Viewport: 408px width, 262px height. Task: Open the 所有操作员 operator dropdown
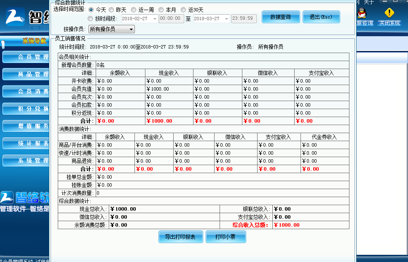click(x=111, y=29)
